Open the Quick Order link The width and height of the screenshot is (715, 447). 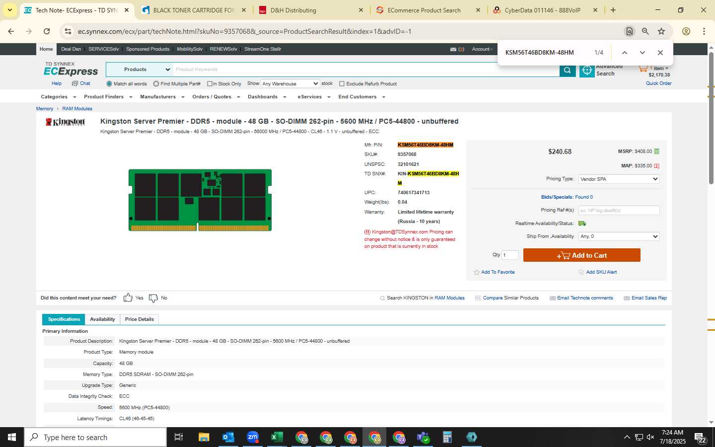[658, 83]
